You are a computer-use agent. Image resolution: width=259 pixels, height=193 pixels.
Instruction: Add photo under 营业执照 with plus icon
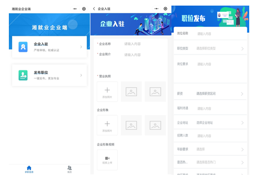tap(107, 91)
